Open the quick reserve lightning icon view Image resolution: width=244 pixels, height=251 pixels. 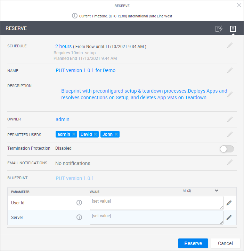tap(219, 29)
